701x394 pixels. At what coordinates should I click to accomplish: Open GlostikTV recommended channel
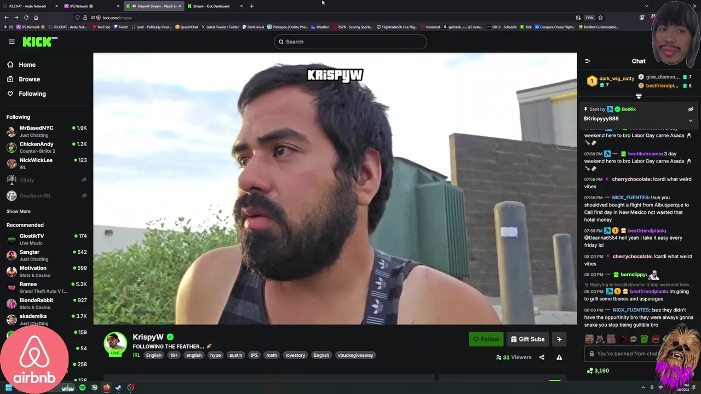pyautogui.click(x=47, y=239)
